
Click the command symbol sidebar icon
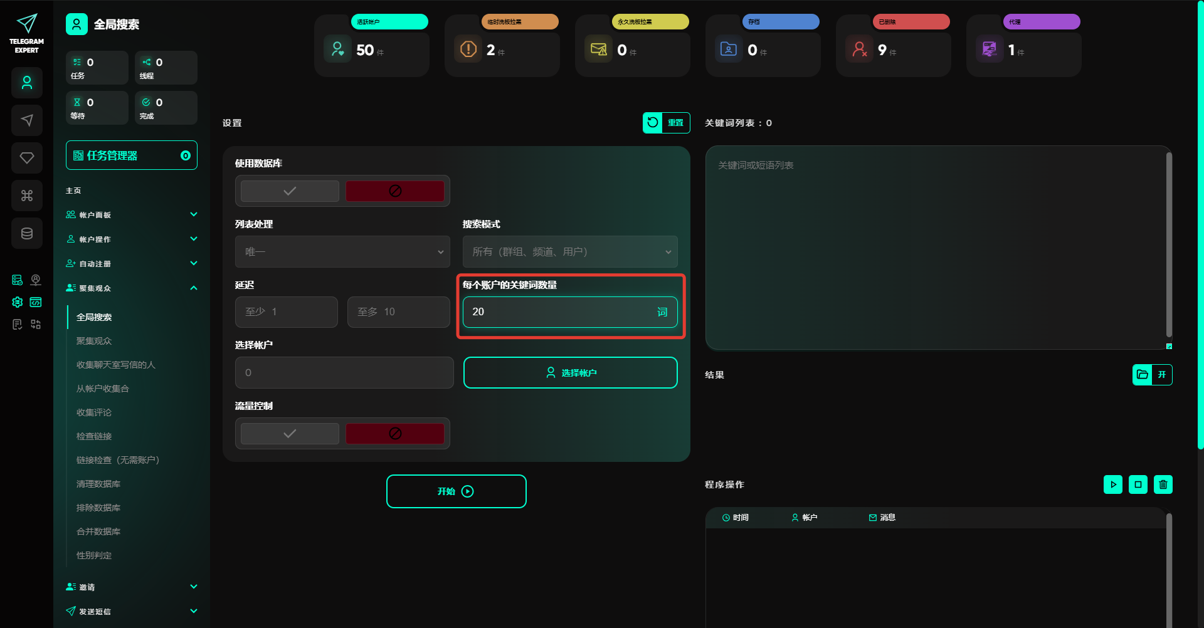[27, 196]
